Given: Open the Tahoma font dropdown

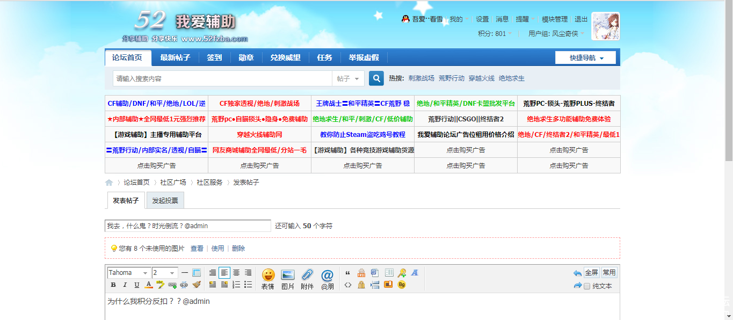Looking at the screenshot, I should [128, 273].
